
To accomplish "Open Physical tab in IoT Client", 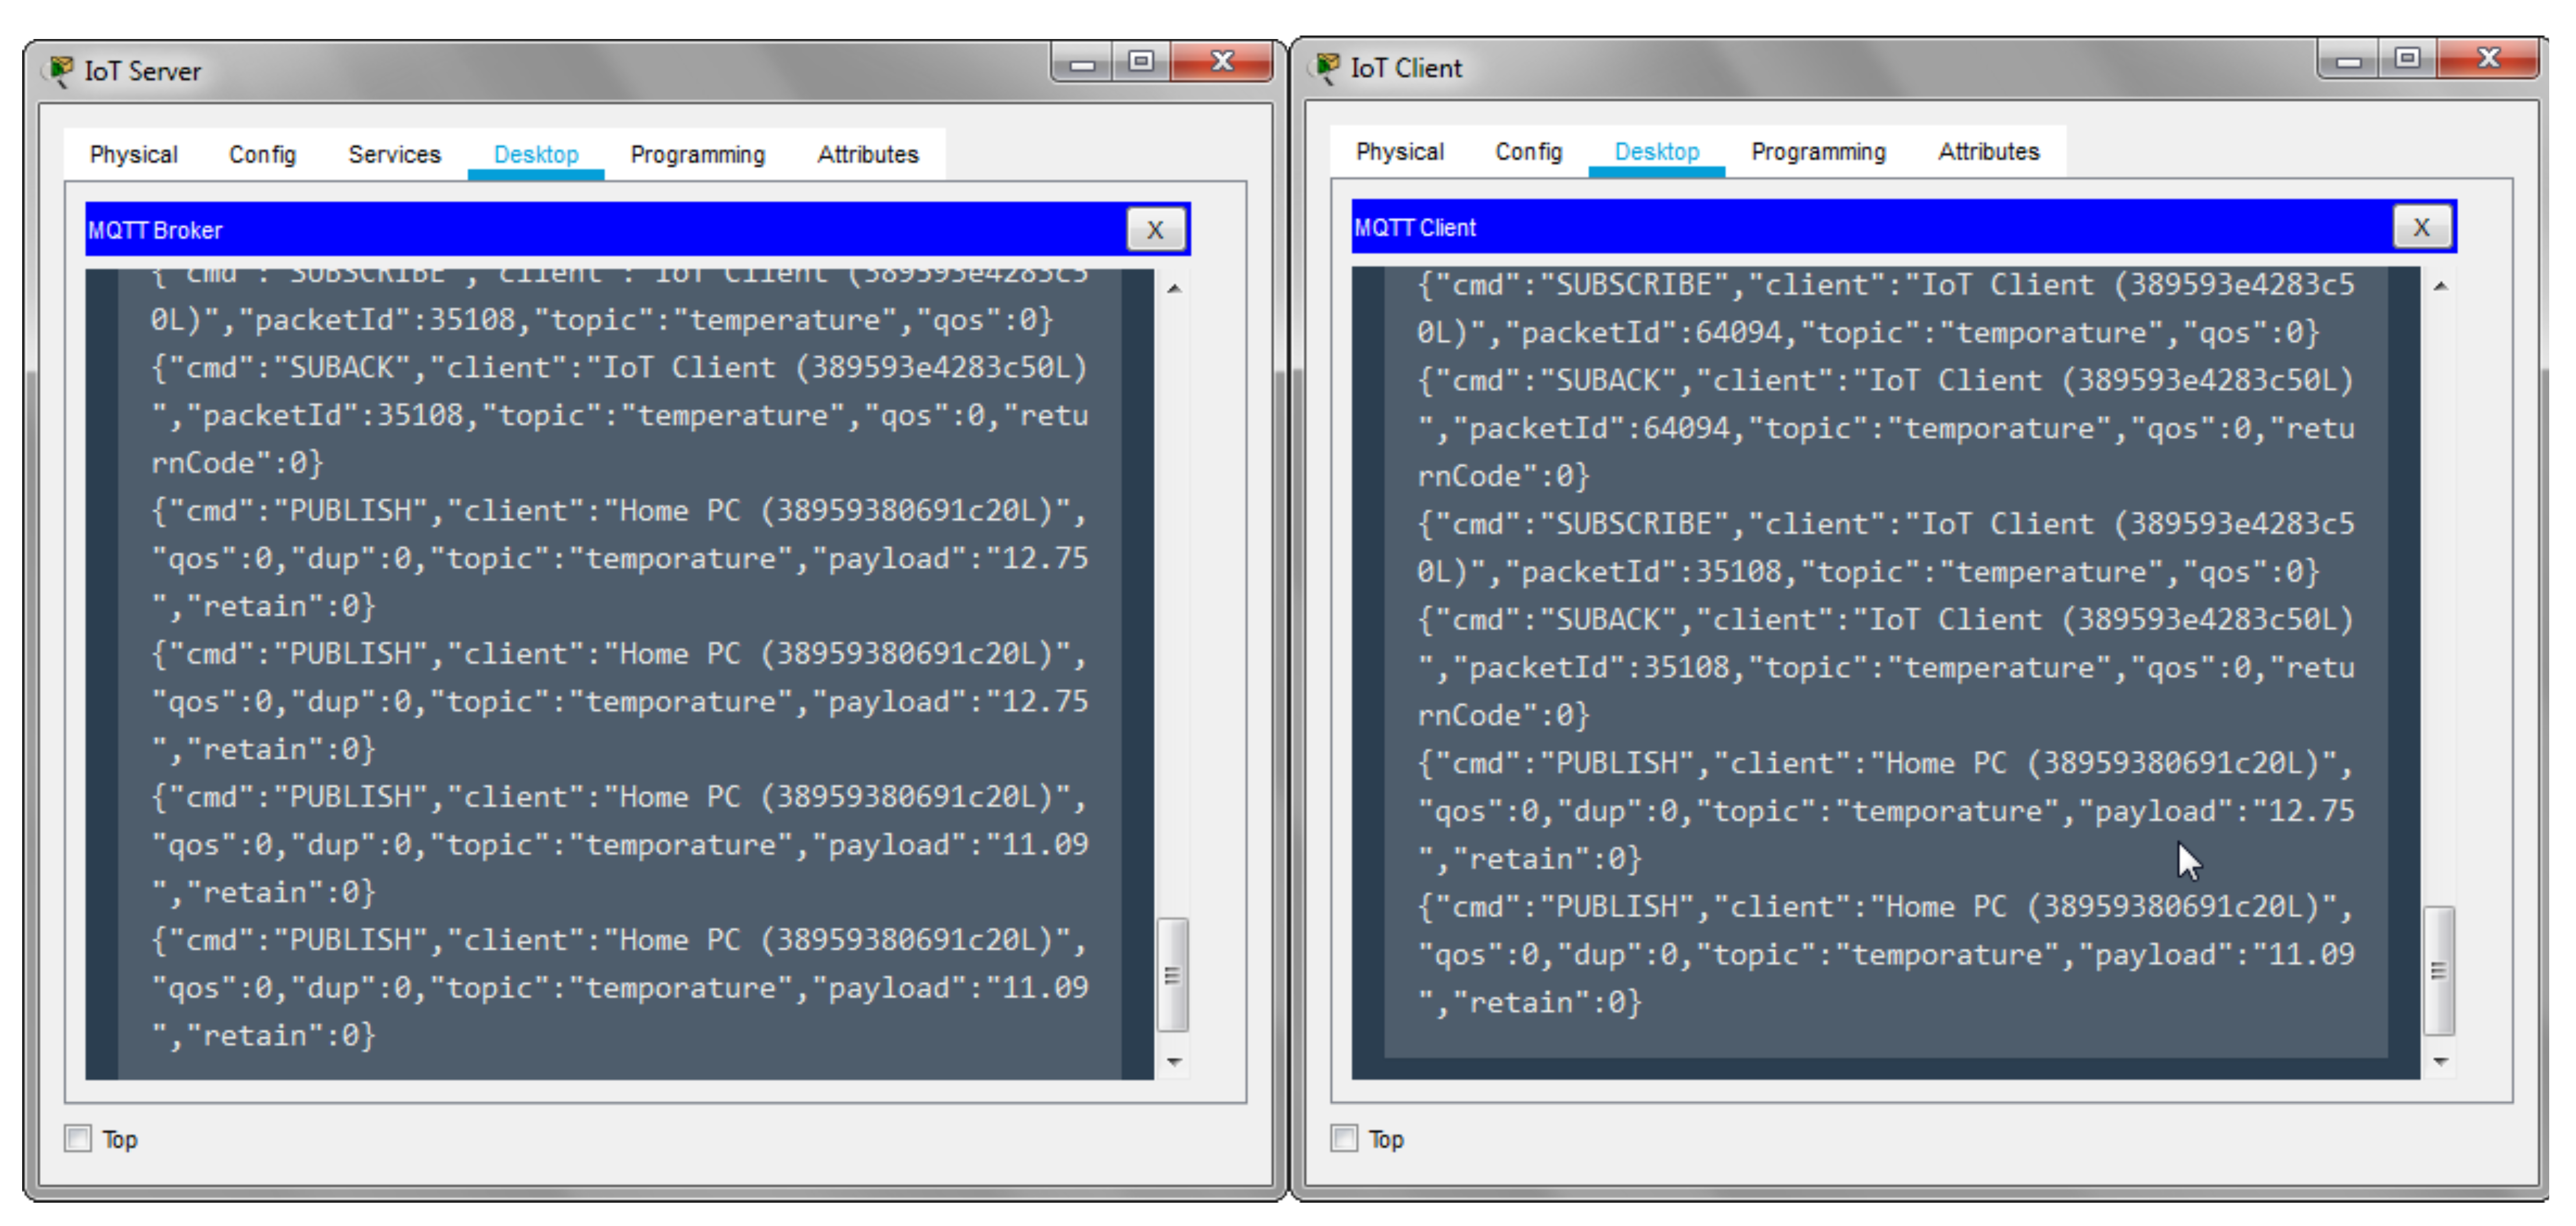I will pos(1399,152).
